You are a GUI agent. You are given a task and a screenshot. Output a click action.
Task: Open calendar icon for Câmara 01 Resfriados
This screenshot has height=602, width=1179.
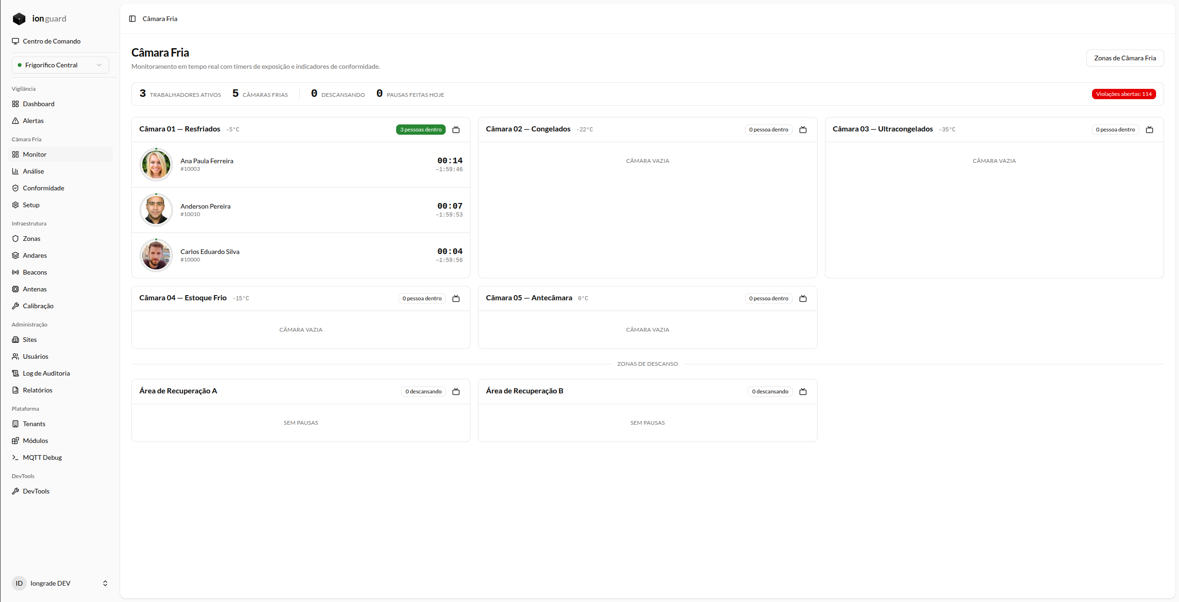(x=456, y=130)
